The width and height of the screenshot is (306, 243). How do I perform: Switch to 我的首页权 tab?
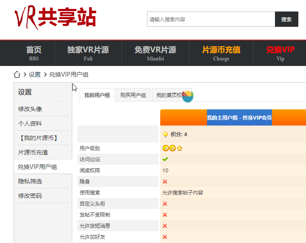(169, 95)
